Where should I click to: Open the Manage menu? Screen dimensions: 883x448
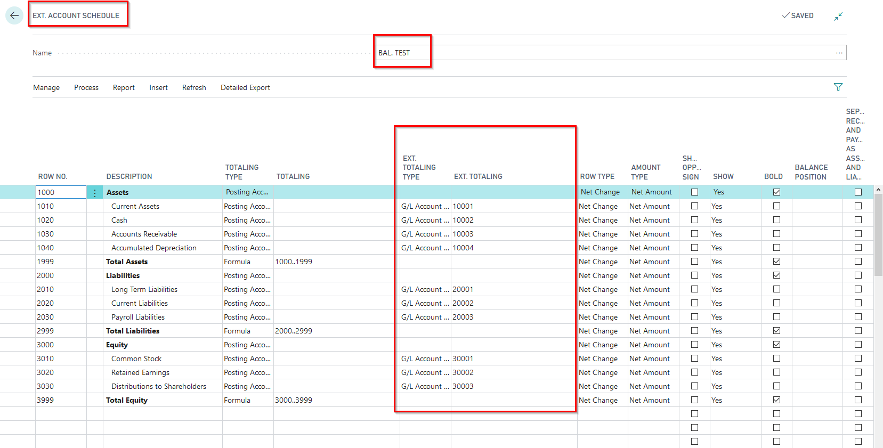click(x=46, y=87)
